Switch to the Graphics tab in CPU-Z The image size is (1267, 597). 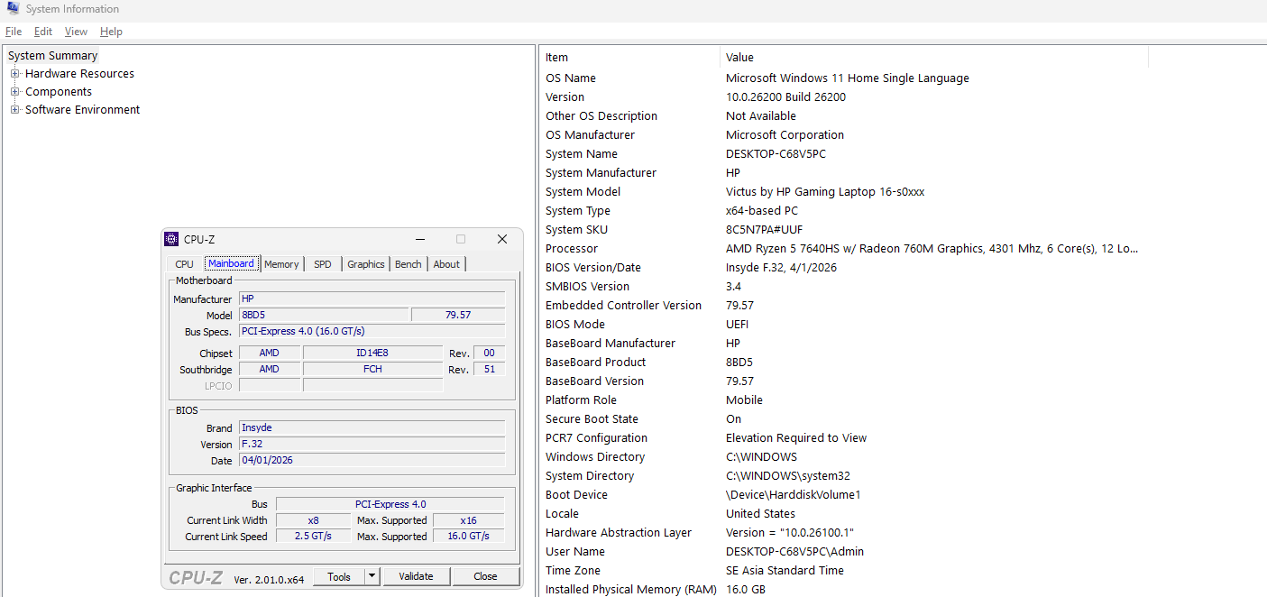point(366,264)
